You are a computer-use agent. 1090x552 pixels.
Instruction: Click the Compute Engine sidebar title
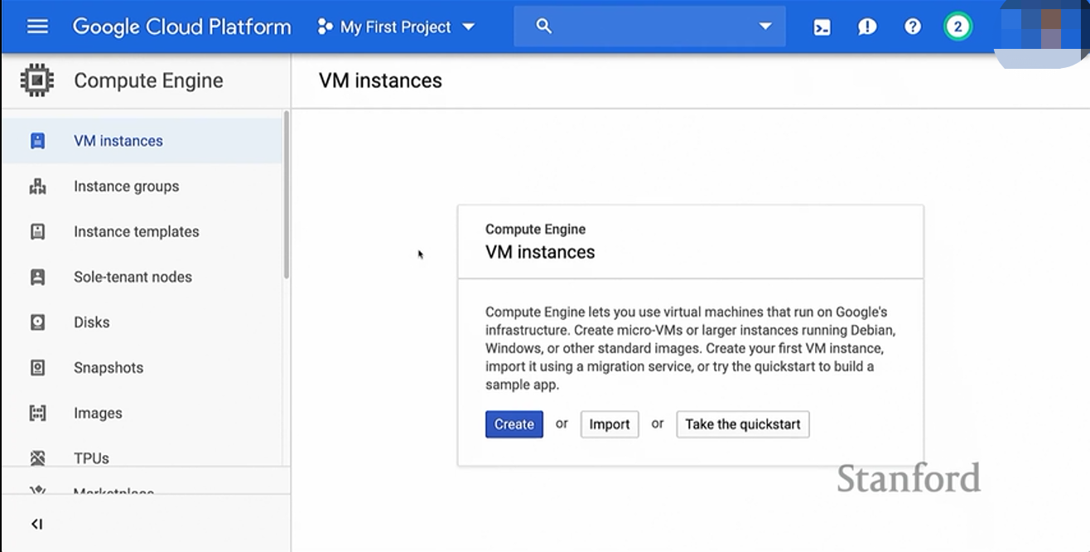[148, 80]
